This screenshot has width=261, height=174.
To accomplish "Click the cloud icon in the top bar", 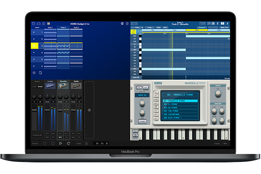I will 39,23.
